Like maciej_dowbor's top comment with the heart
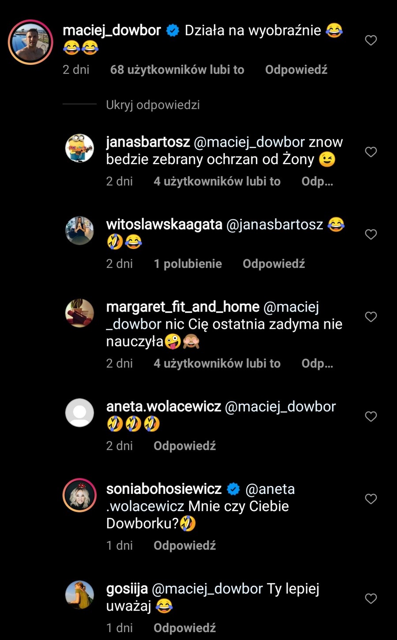Viewport: 397px width, 640px height. coord(371,41)
